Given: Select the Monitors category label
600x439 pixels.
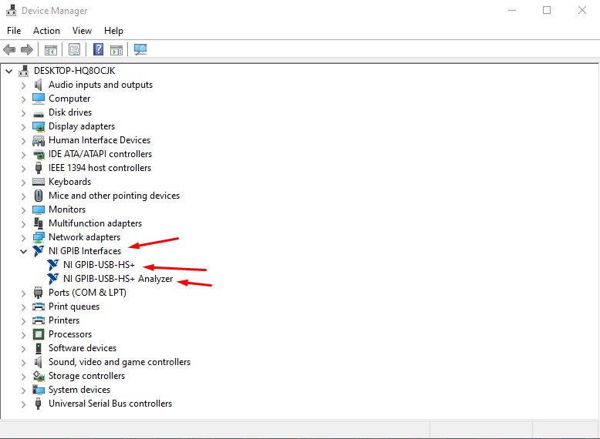Looking at the screenshot, I should tap(67, 209).
